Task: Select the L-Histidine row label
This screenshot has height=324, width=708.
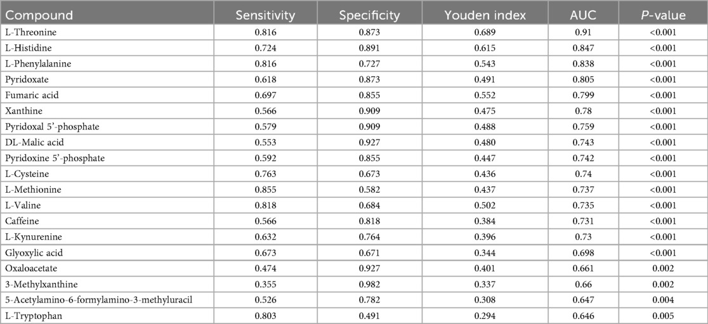Action: click(x=27, y=48)
